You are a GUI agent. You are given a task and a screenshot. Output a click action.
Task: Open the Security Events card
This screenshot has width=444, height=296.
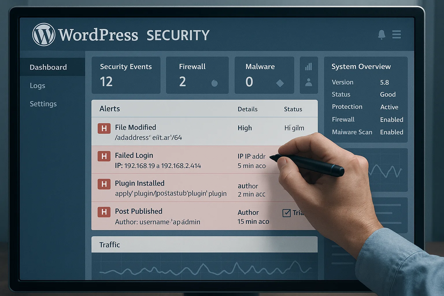click(126, 75)
